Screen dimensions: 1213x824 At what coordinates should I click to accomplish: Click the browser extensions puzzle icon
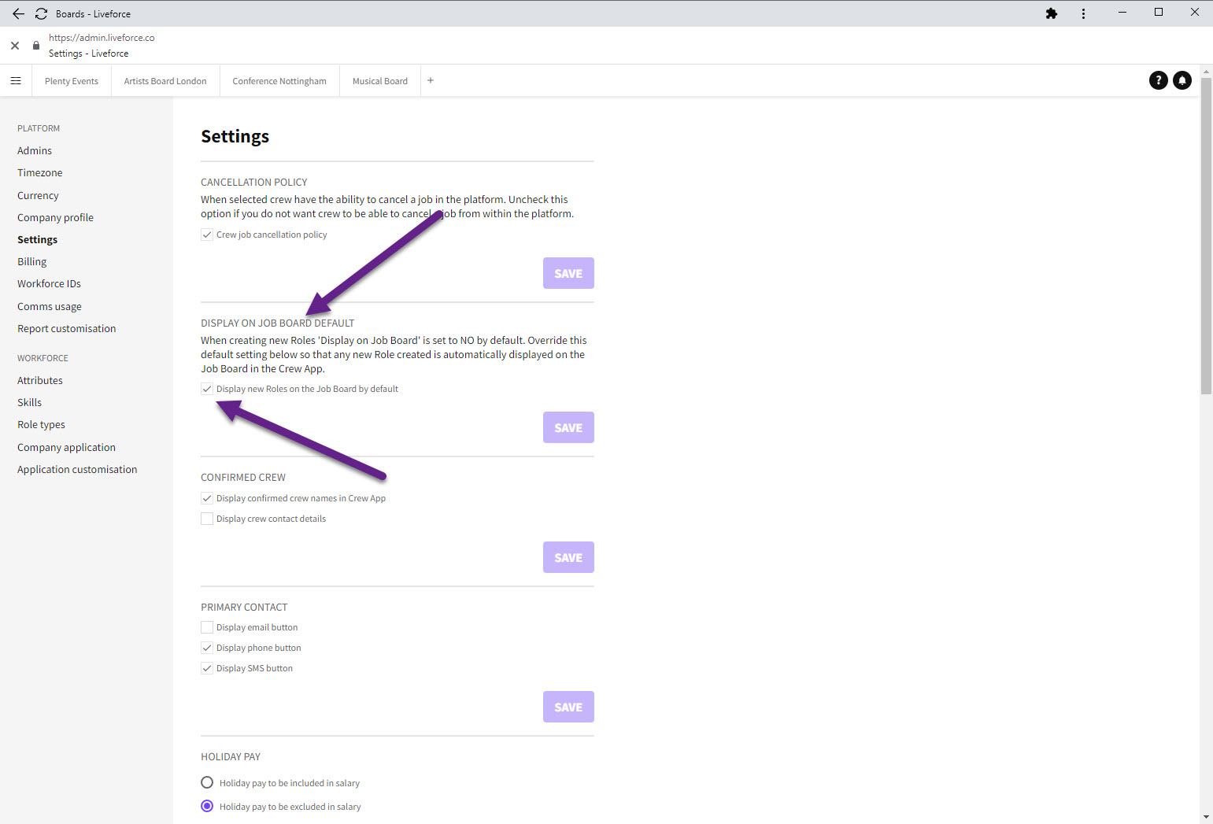(x=1051, y=13)
